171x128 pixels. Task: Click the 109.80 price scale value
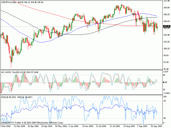167,8
